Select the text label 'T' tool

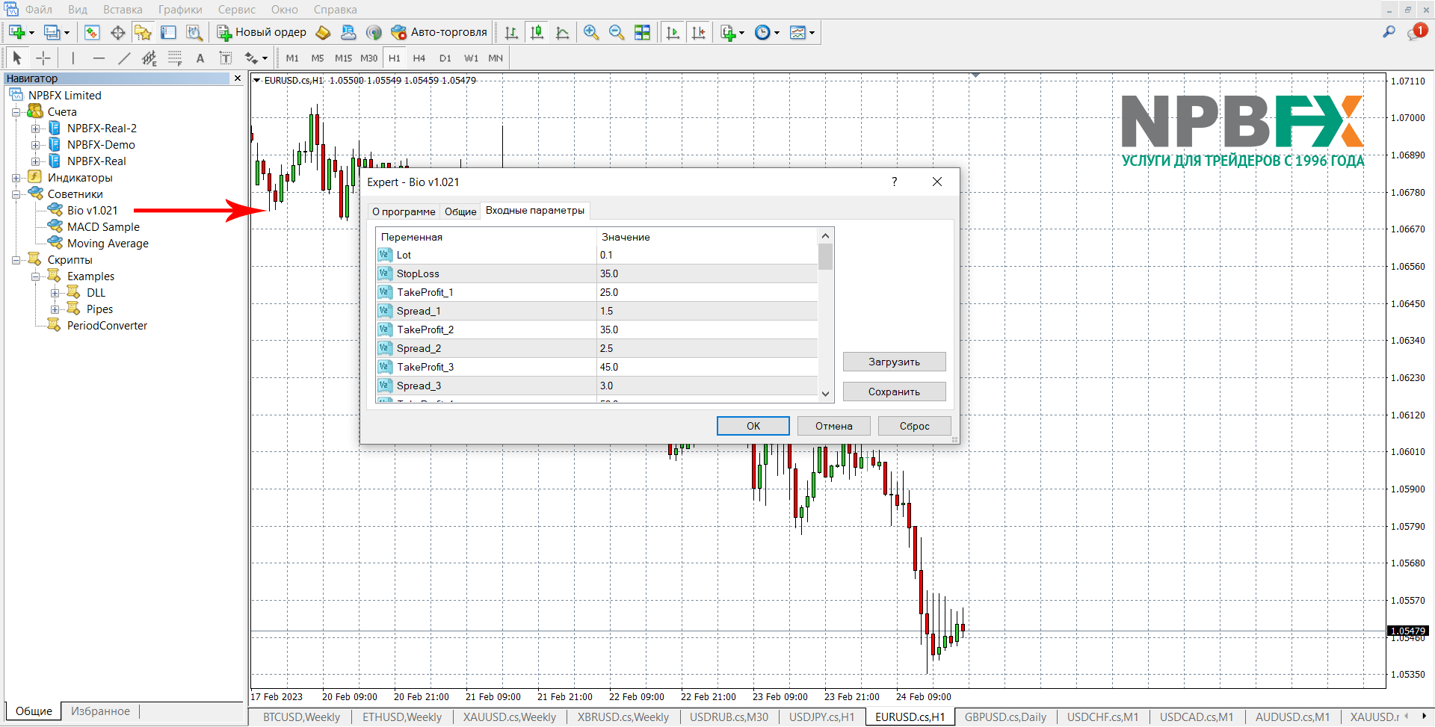tap(226, 58)
